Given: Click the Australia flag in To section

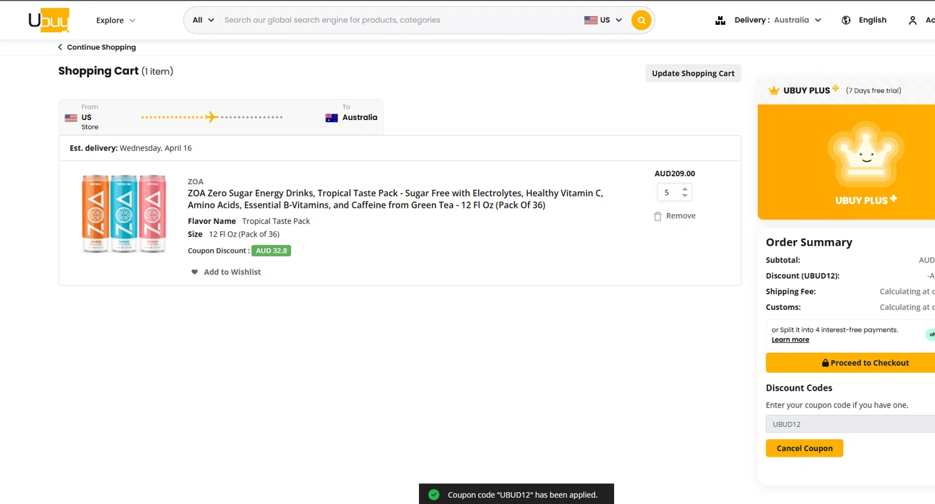Looking at the screenshot, I should [332, 118].
